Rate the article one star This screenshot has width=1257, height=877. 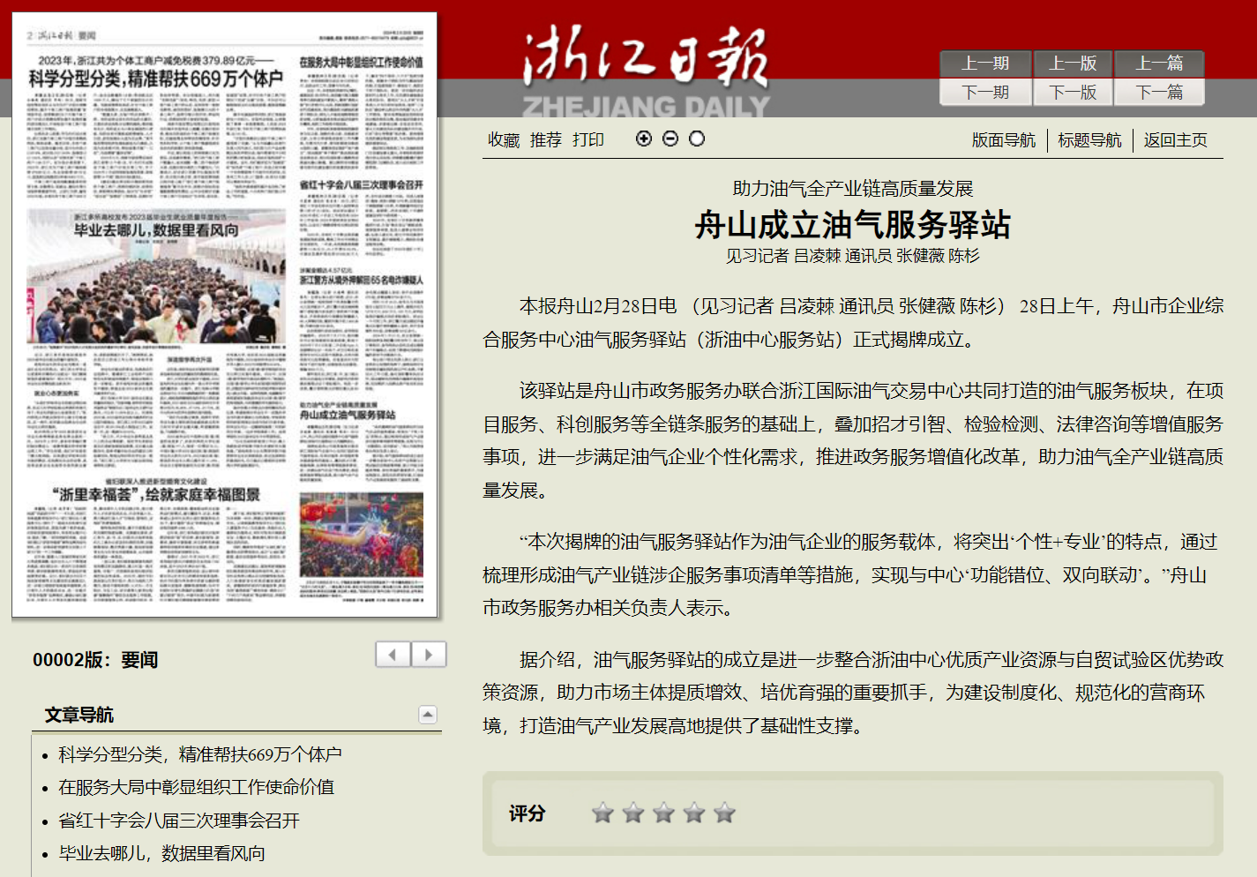point(603,813)
